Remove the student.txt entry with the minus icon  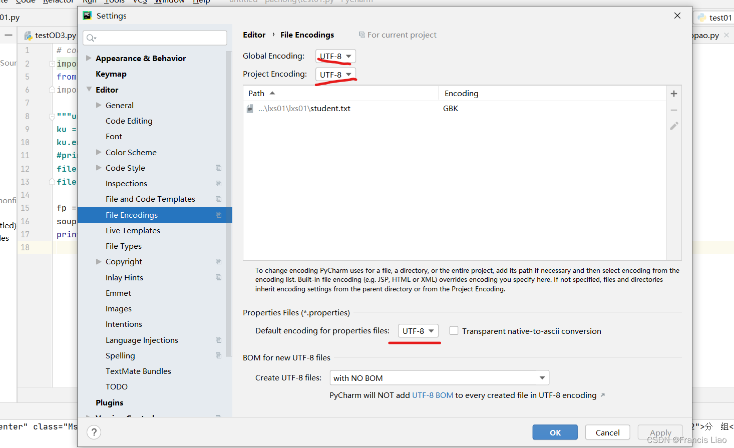pyautogui.click(x=674, y=110)
